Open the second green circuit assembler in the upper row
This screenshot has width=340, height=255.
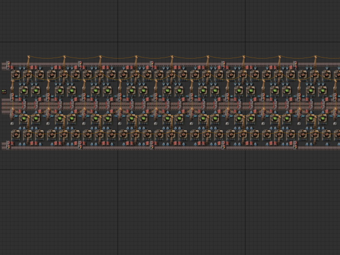[x=36, y=91]
